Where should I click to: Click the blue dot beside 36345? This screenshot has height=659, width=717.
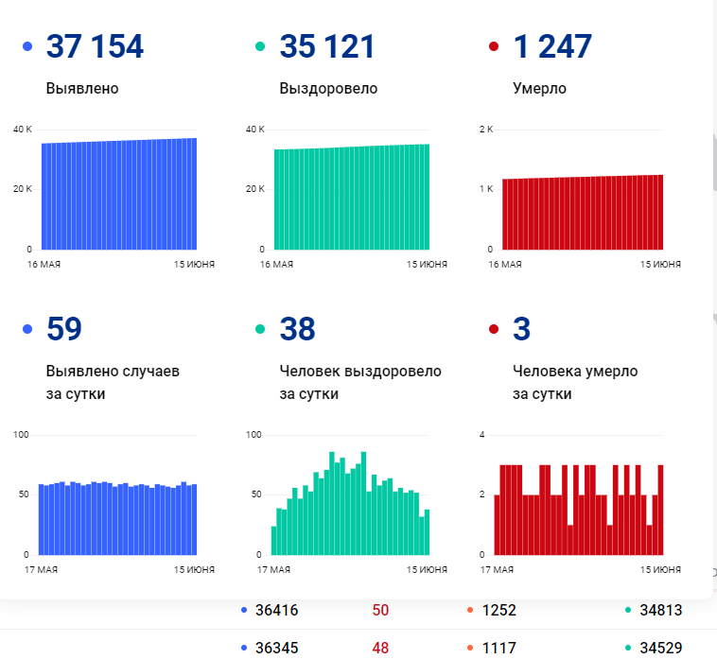click(x=244, y=648)
